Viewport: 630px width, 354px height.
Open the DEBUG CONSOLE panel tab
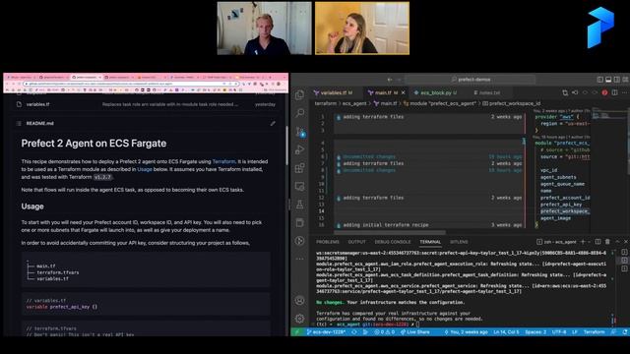pyautogui.click(x=393, y=242)
